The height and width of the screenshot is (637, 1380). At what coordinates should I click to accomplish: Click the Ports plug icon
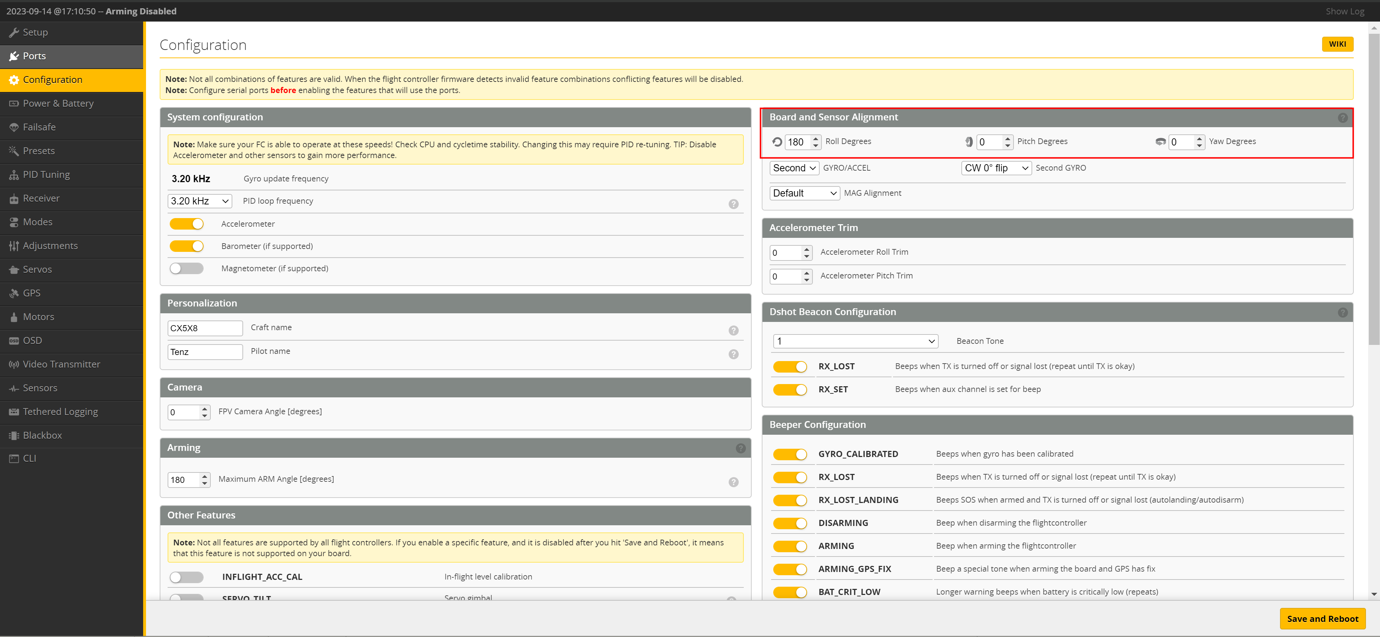(x=14, y=56)
